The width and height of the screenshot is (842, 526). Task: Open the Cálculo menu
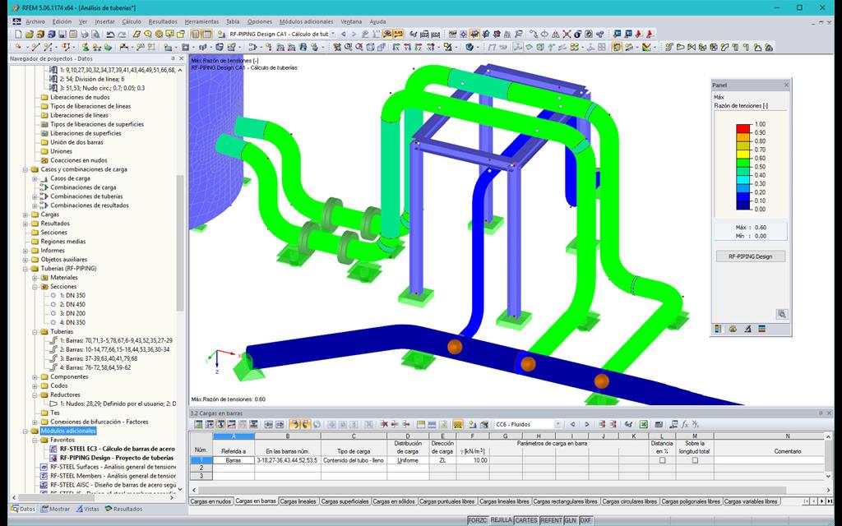coord(132,22)
